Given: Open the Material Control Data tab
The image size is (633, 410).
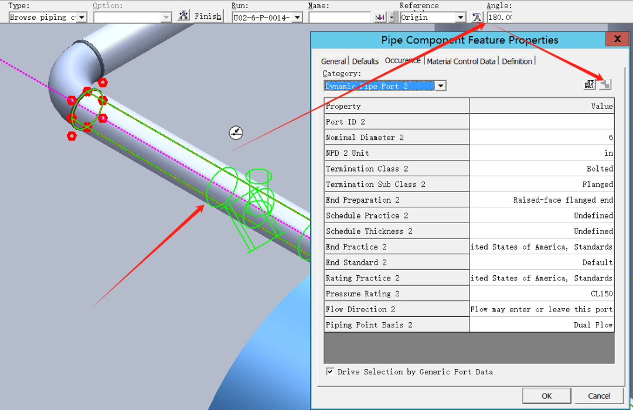Looking at the screenshot, I should coord(461,61).
